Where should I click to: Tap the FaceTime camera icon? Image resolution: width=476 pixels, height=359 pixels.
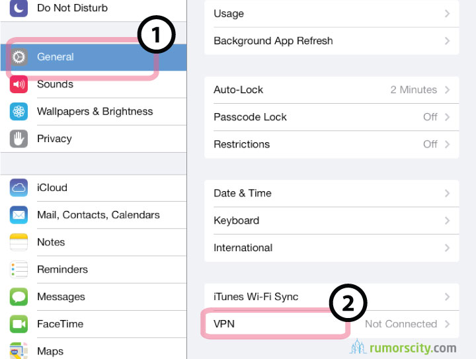19,324
